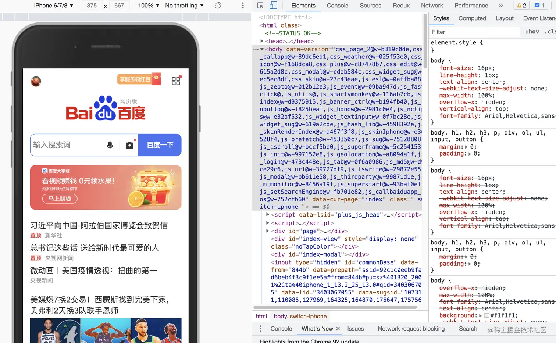
Task: Select the inspect element picker tool
Action: point(260,6)
